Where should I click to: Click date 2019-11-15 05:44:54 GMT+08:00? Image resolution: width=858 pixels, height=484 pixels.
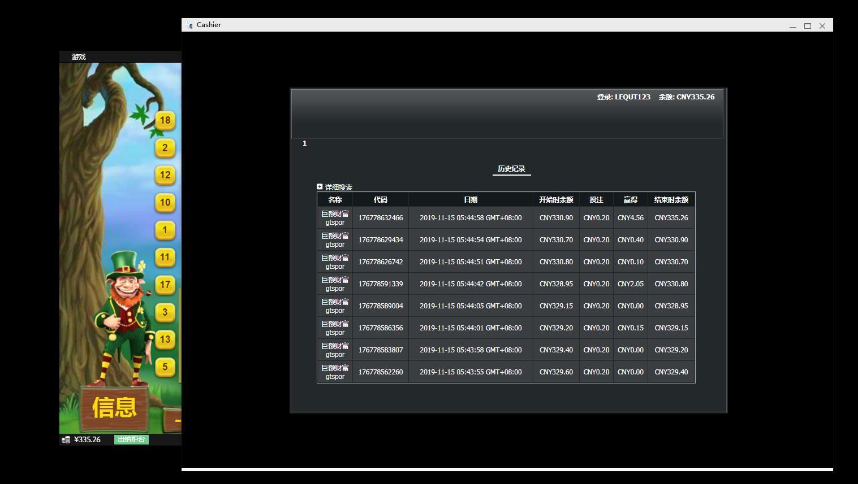click(471, 240)
